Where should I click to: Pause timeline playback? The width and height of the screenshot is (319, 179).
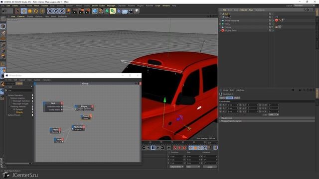point(153,148)
